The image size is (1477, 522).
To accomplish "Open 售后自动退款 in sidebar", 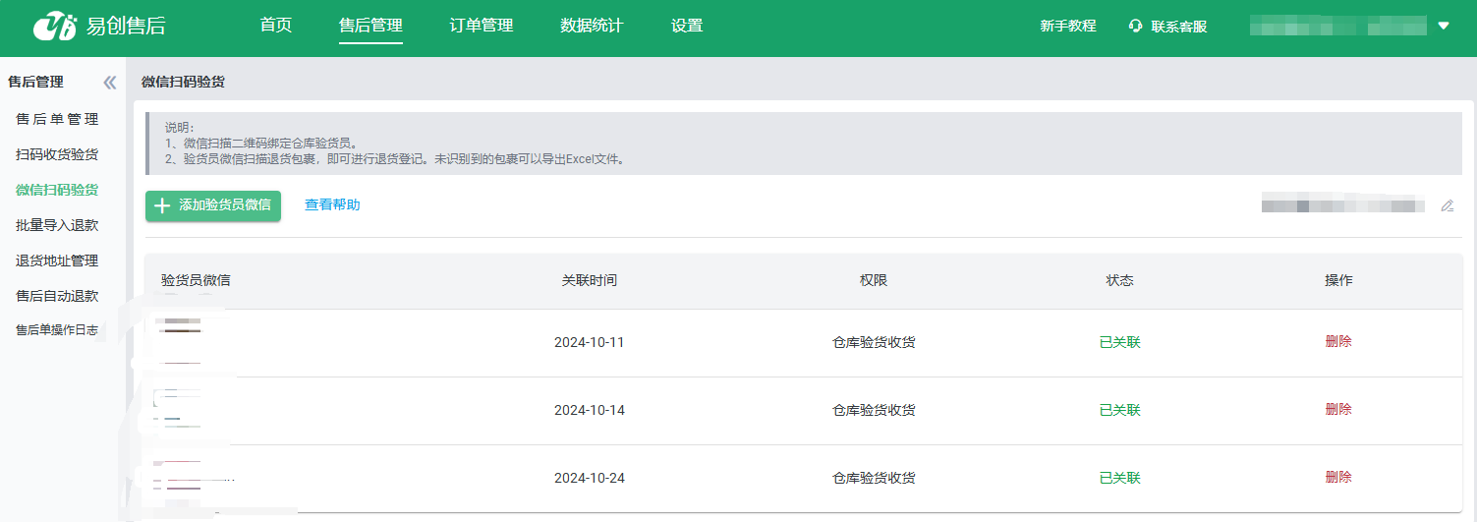I will [57, 296].
